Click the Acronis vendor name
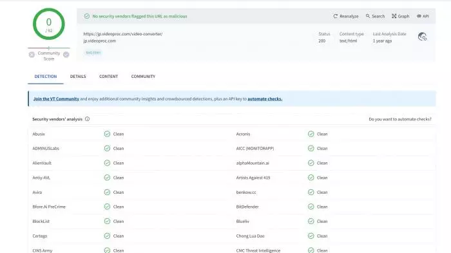The height and width of the screenshot is (253, 451). 243,134
